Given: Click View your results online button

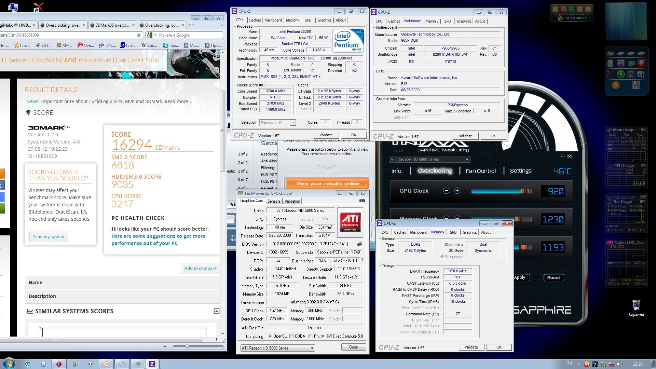Looking at the screenshot, I should 327,183.
